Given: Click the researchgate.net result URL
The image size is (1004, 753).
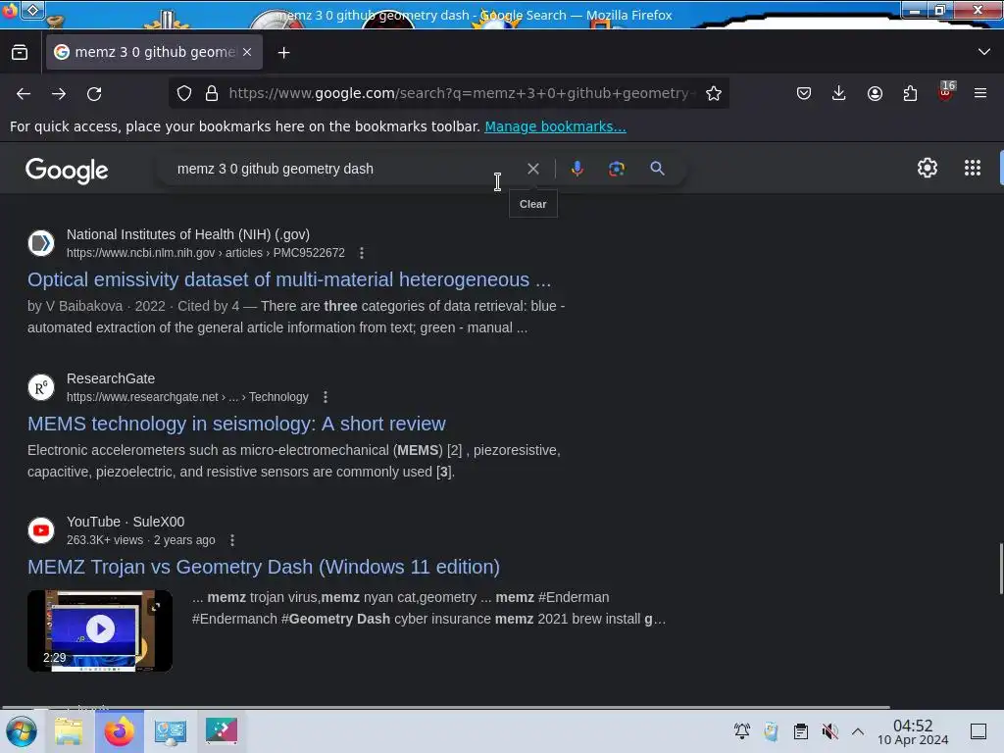Looking at the screenshot, I should 187,397.
